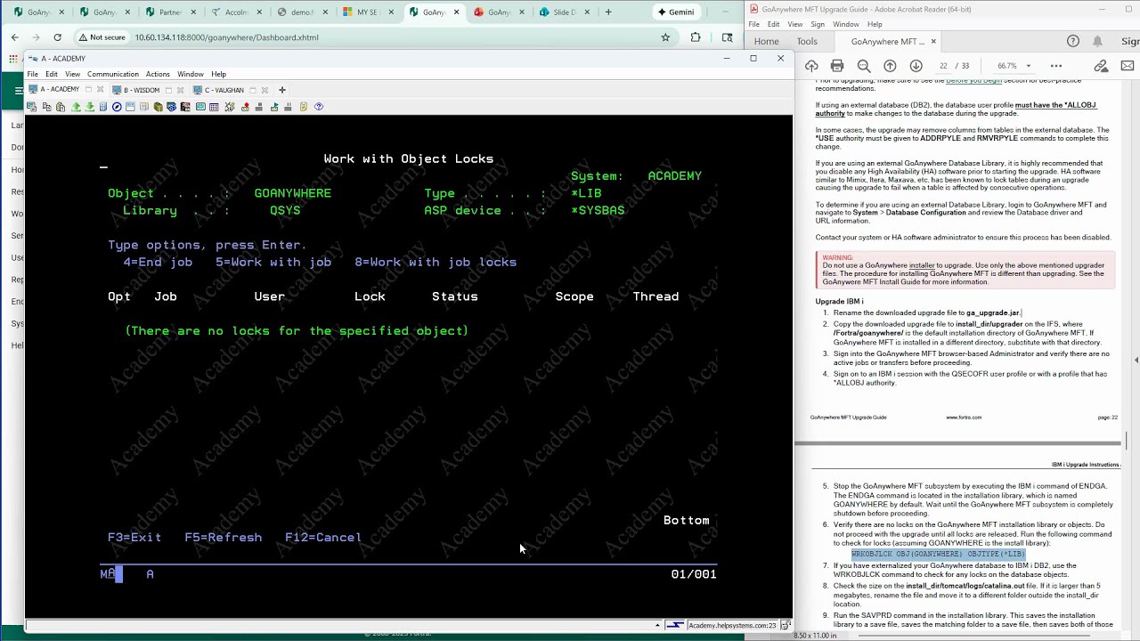Image resolution: width=1140 pixels, height=641 pixels.
Task: Open the emulator Edit menu
Action: [52, 74]
